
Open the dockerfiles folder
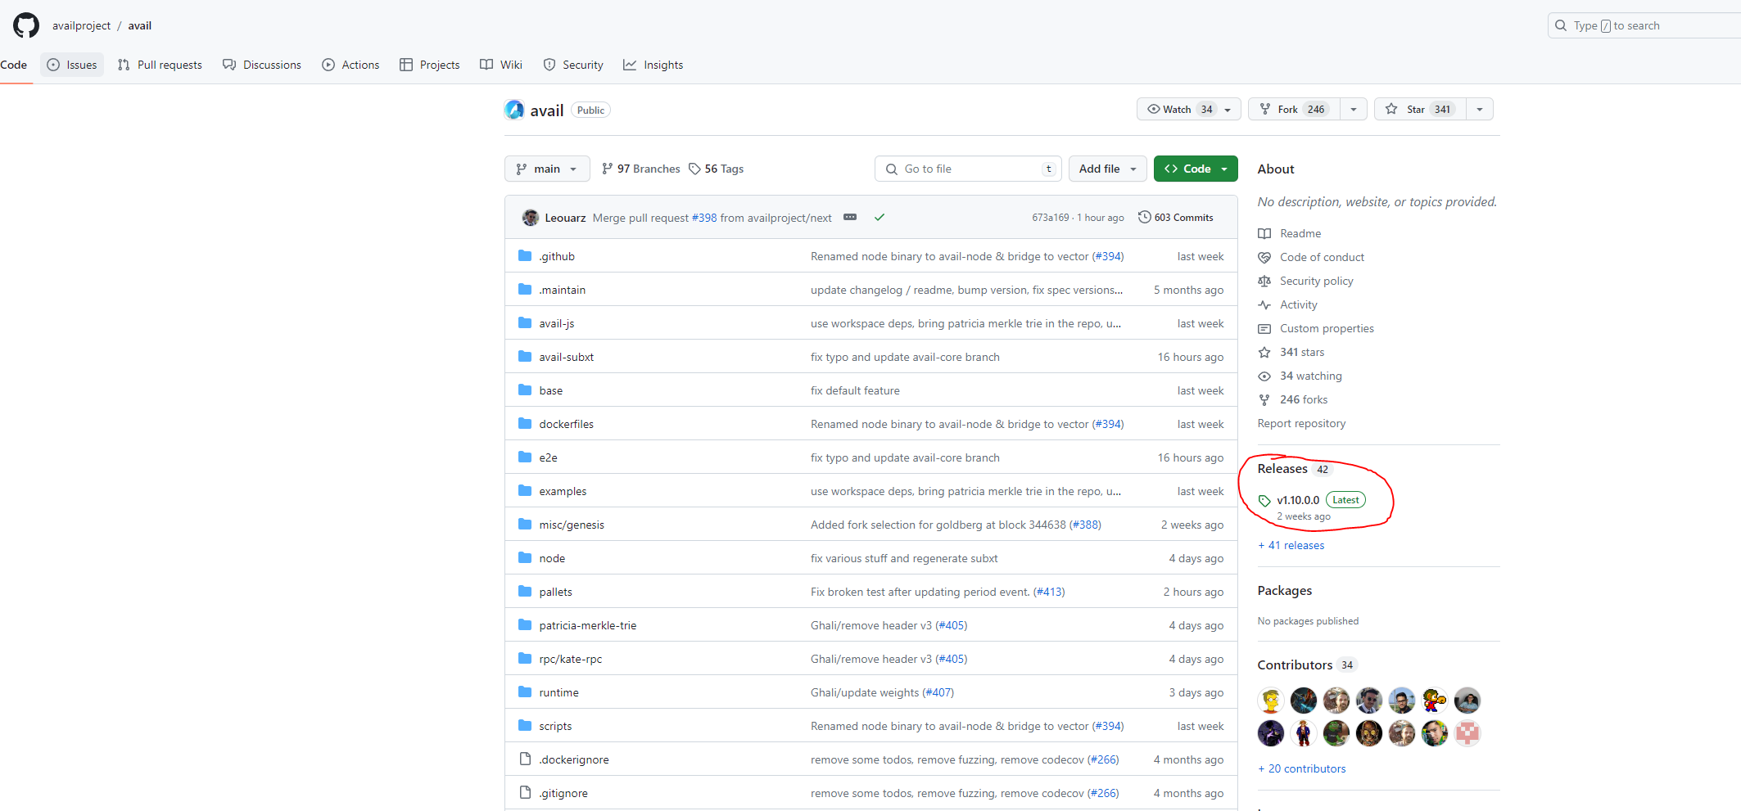567,425
